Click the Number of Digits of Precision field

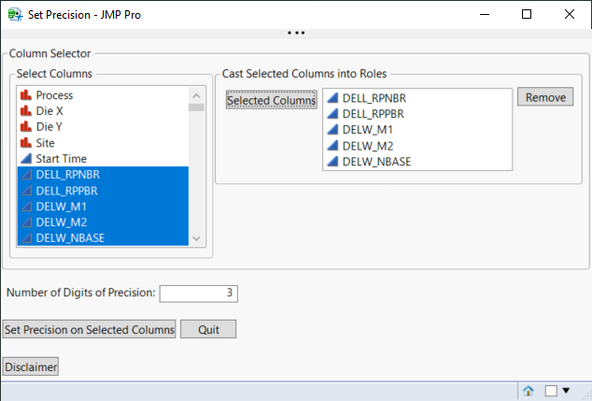(x=198, y=294)
